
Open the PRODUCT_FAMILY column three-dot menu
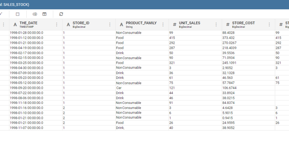pyautogui.click(x=163, y=25)
